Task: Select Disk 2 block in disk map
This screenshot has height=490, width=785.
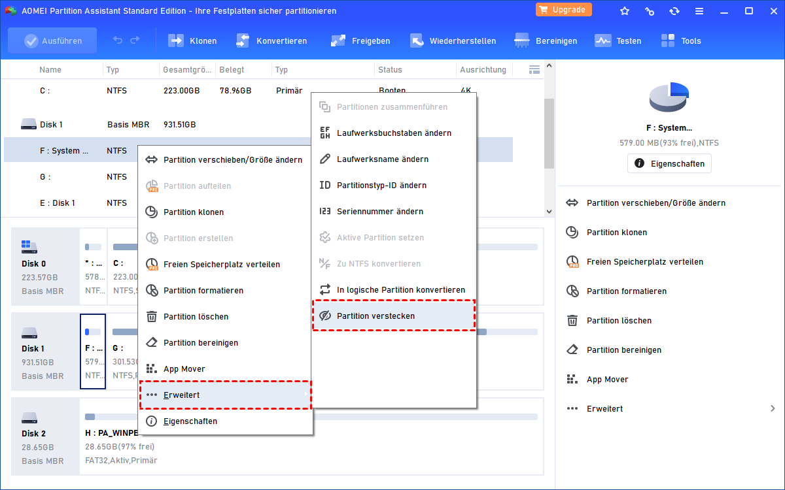Action: (x=45, y=436)
